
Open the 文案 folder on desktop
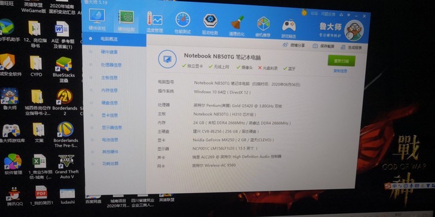coord(39,133)
